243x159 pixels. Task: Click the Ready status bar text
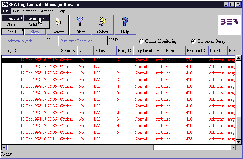point(7,154)
